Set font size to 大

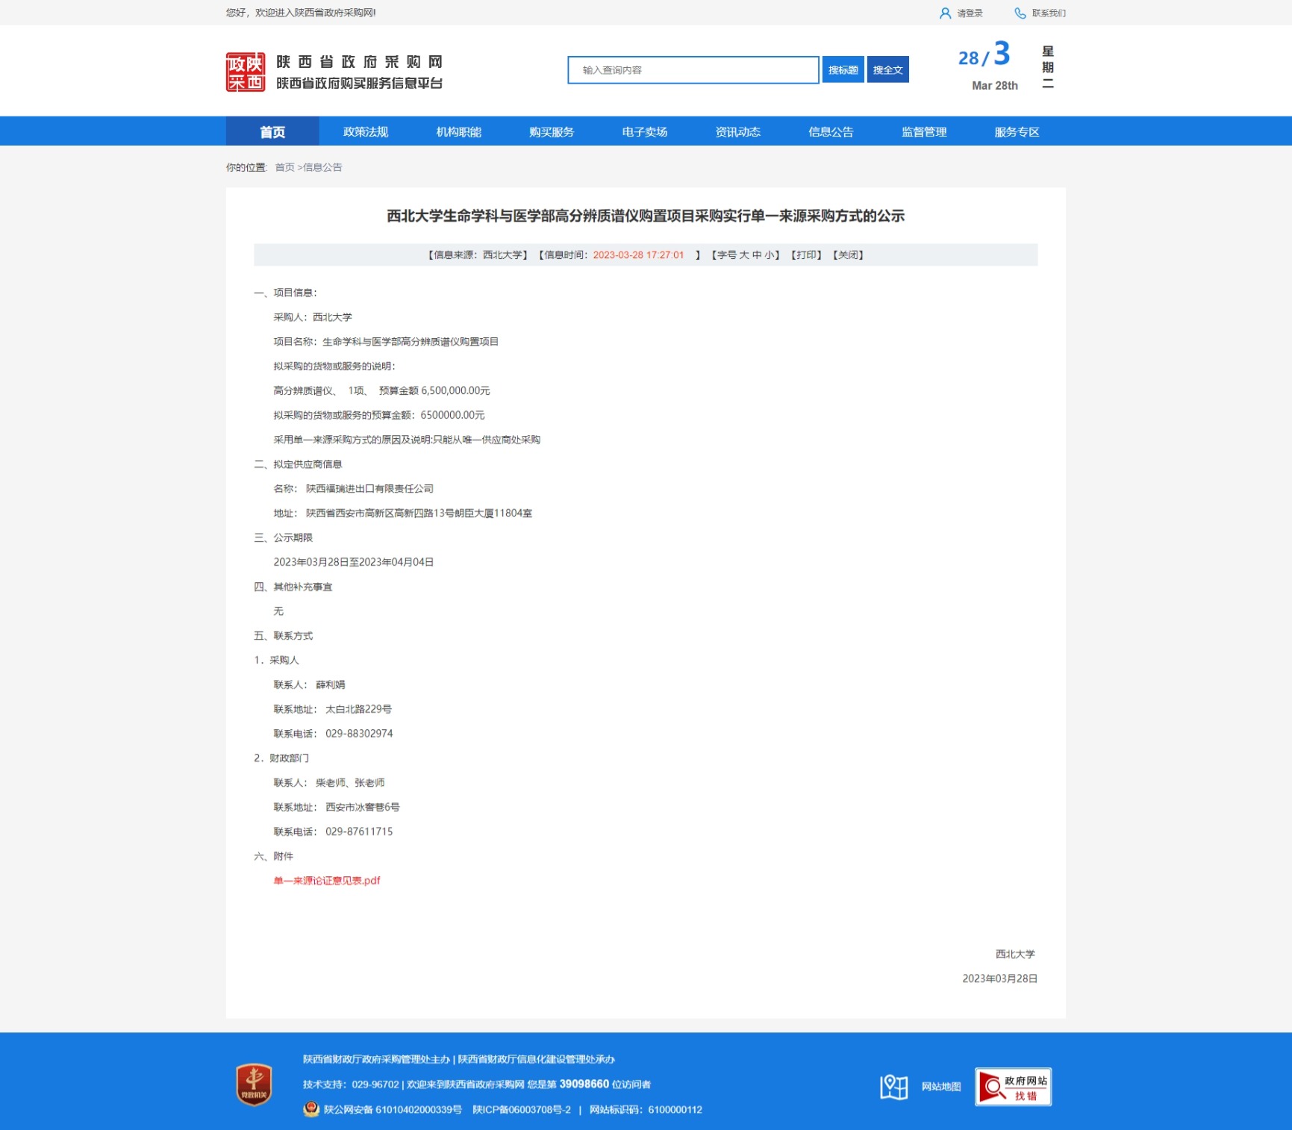744,255
